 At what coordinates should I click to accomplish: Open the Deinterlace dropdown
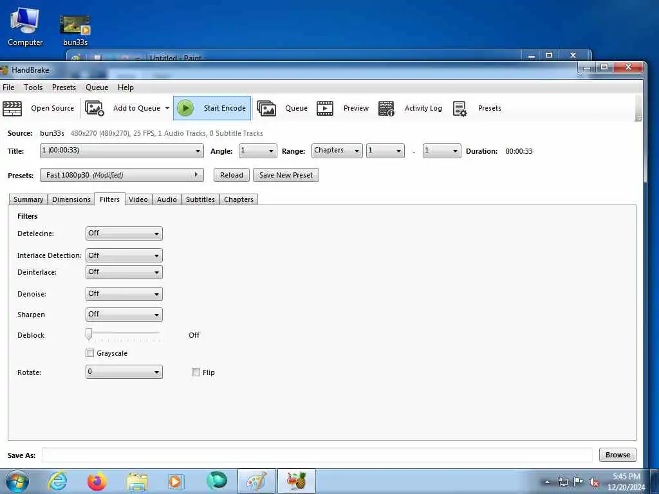point(124,272)
